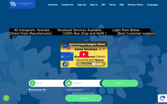Screen dimensions: 167x104
Task: Click the reCAPTCHA badge
Action: 162,98
